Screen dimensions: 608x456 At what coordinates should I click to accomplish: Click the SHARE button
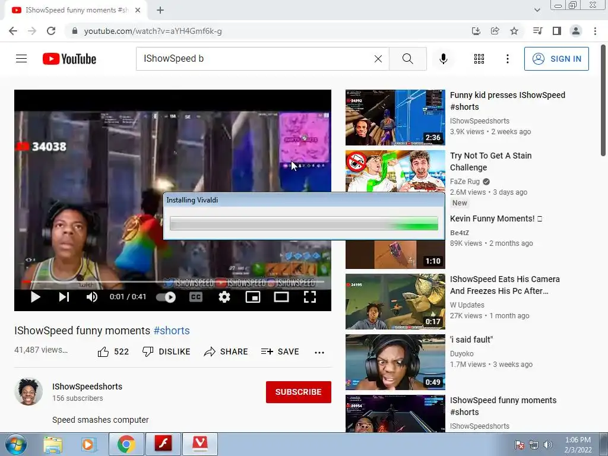point(226,351)
